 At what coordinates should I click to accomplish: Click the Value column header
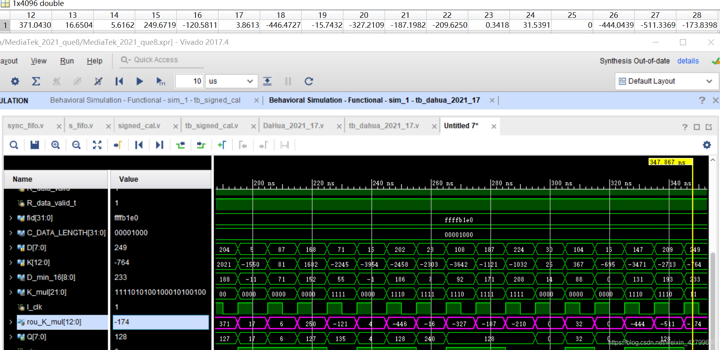(x=161, y=179)
